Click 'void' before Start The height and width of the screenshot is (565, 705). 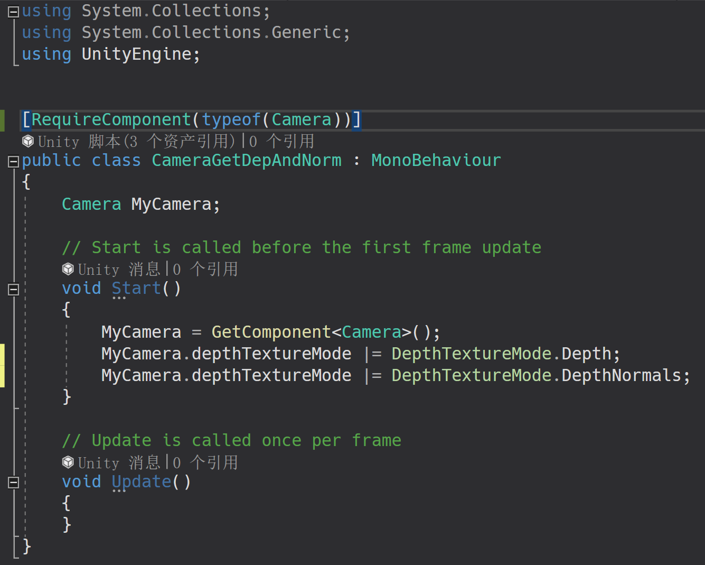coord(81,288)
